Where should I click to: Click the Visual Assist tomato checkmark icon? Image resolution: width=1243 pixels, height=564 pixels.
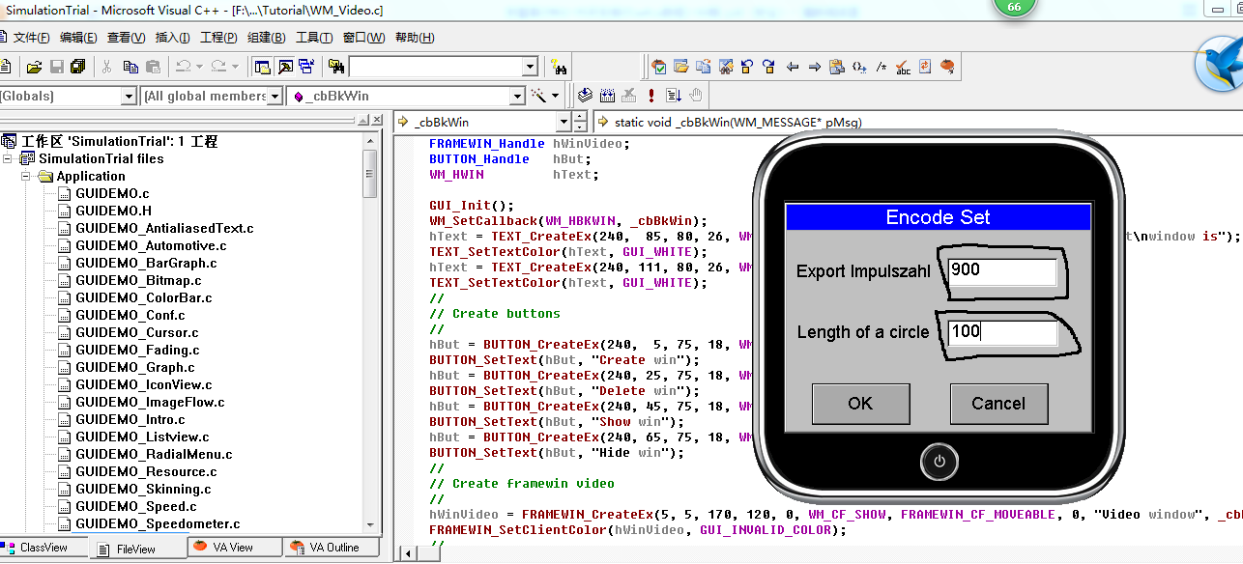659,67
